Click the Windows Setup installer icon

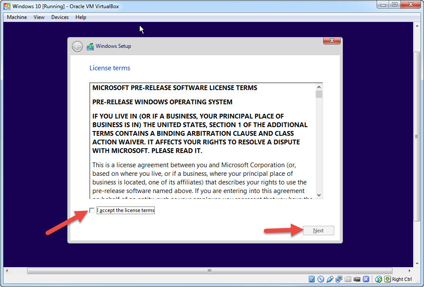[x=90, y=47]
